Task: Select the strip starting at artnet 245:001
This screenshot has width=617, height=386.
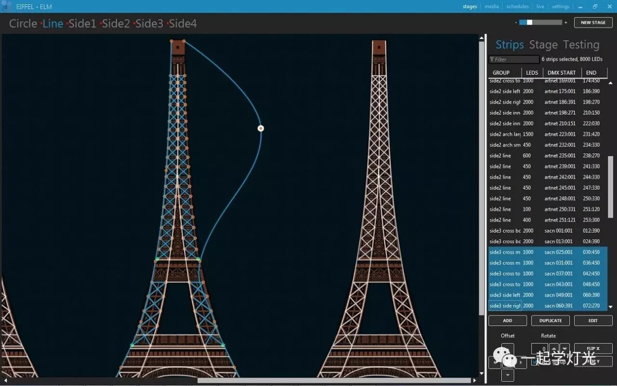Action: [x=548, y=188]
